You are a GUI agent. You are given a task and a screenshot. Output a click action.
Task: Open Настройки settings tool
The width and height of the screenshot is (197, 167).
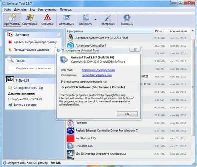(x=108, y=20)
